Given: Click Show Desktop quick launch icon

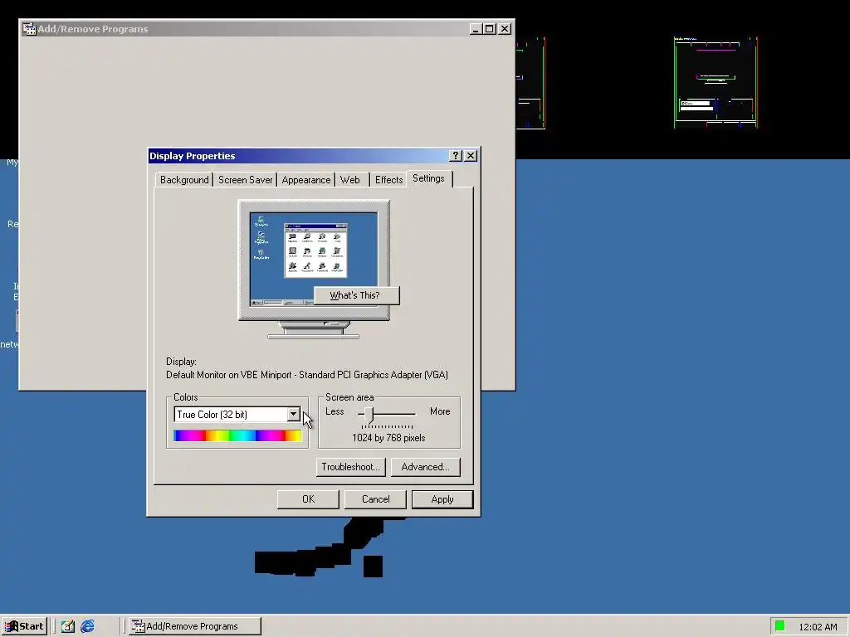Looking at the screenshot, I should [x=68, y=626].
